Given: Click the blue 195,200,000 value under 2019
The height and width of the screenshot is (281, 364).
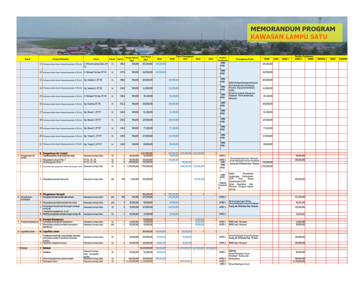Looking at the screenshot, I should click(160, 64).
